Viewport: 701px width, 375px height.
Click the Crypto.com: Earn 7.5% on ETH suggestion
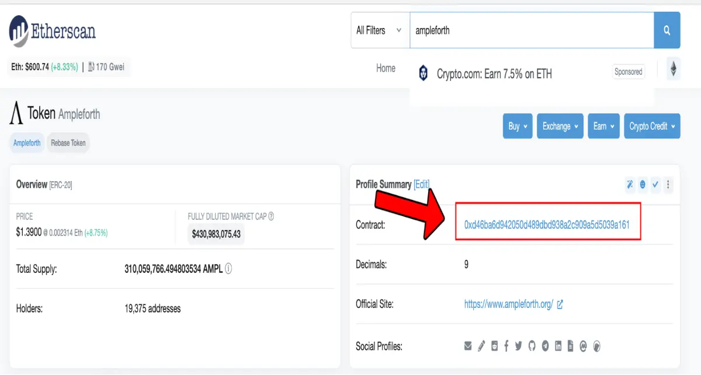click(494, 74)
